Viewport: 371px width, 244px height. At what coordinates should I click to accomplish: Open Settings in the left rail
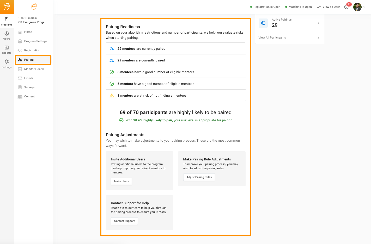pyautogui.click(x=7, y=64)
